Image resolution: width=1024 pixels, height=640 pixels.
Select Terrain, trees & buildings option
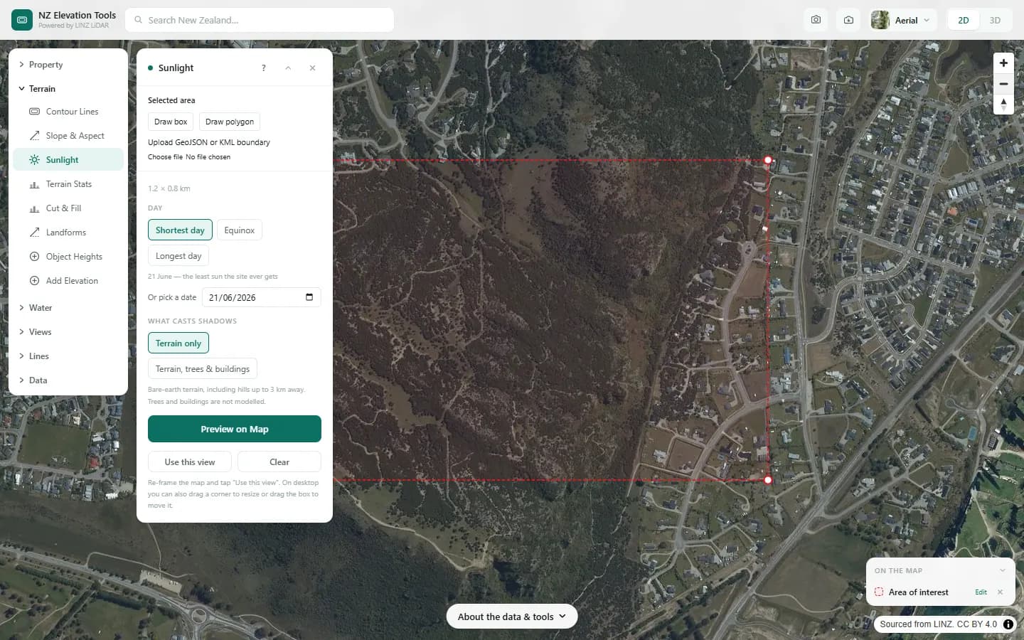click(203, 369)
